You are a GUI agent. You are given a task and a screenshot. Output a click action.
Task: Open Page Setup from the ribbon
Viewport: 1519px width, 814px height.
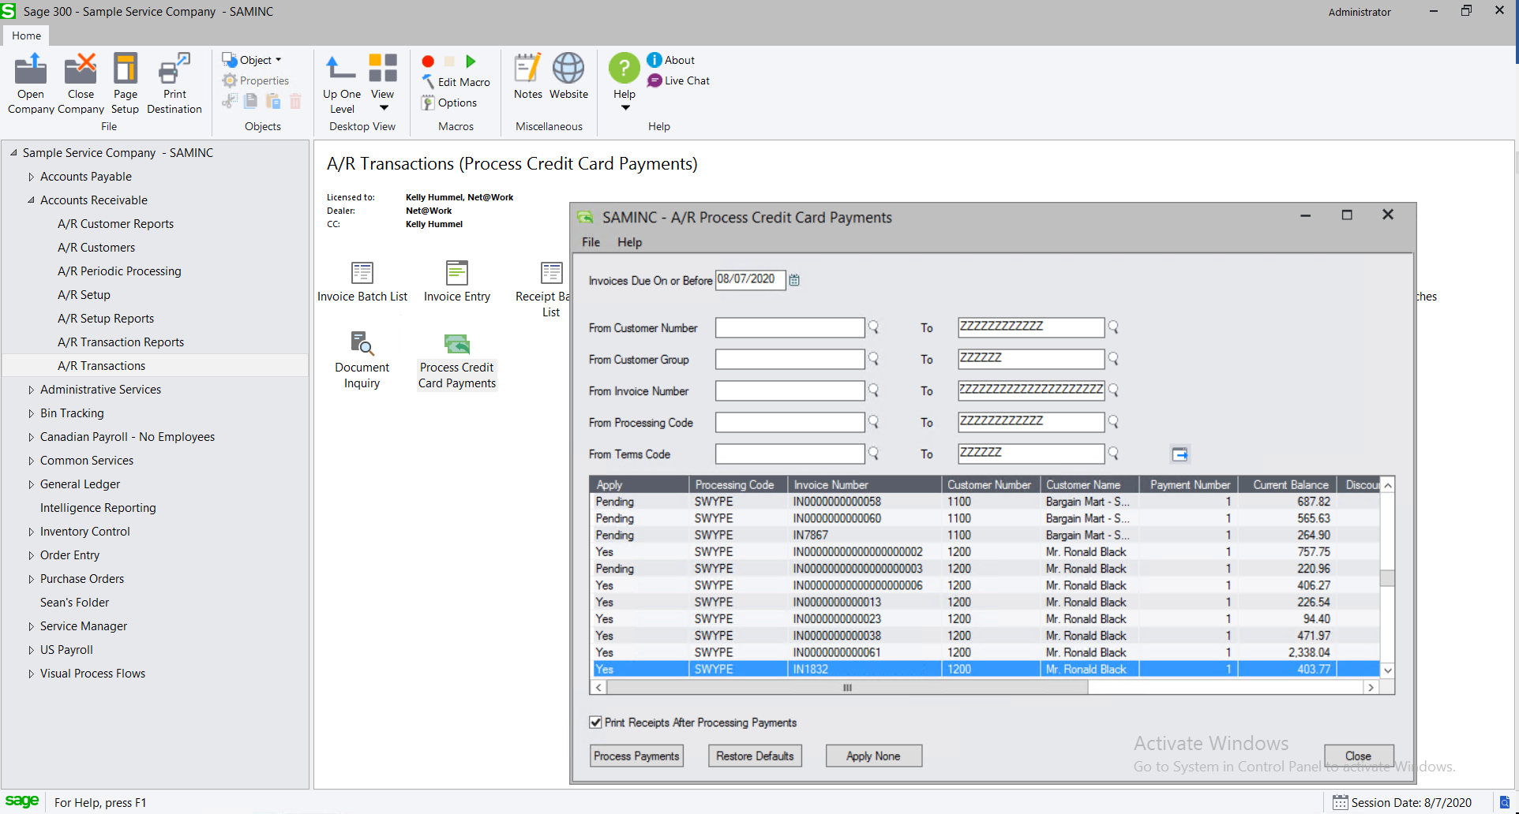pos(125,84)
